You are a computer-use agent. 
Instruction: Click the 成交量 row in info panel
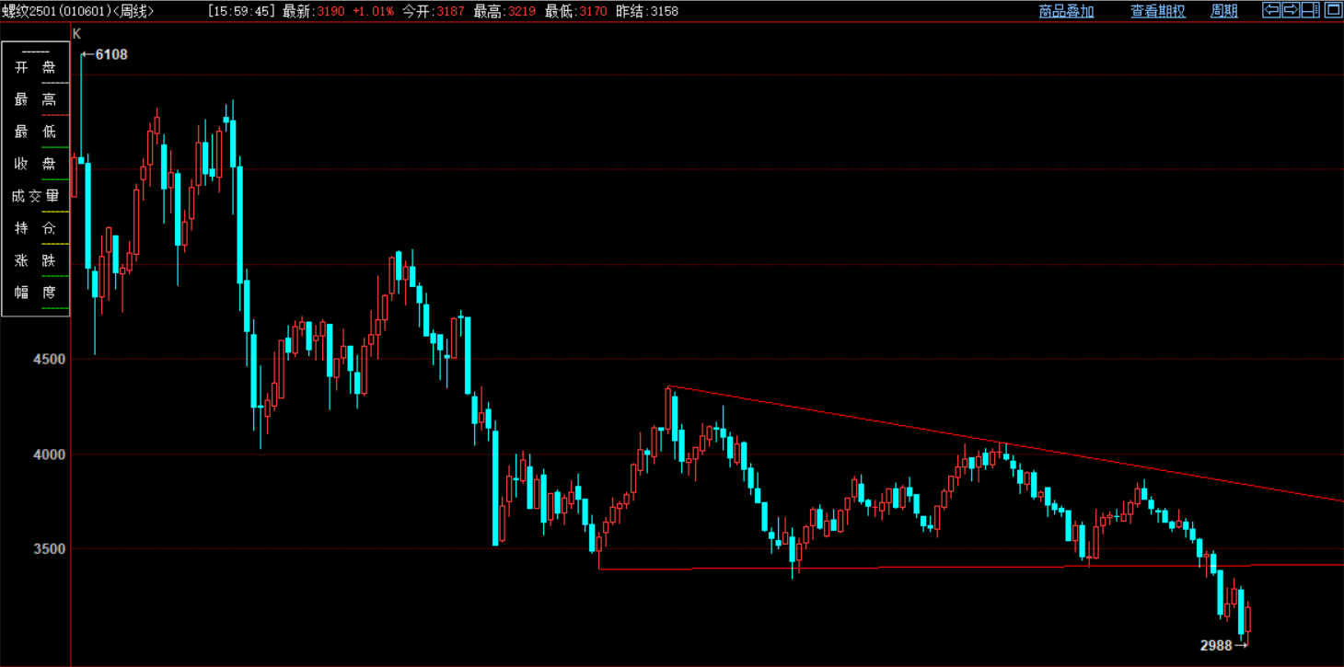(x=35, y=196)
